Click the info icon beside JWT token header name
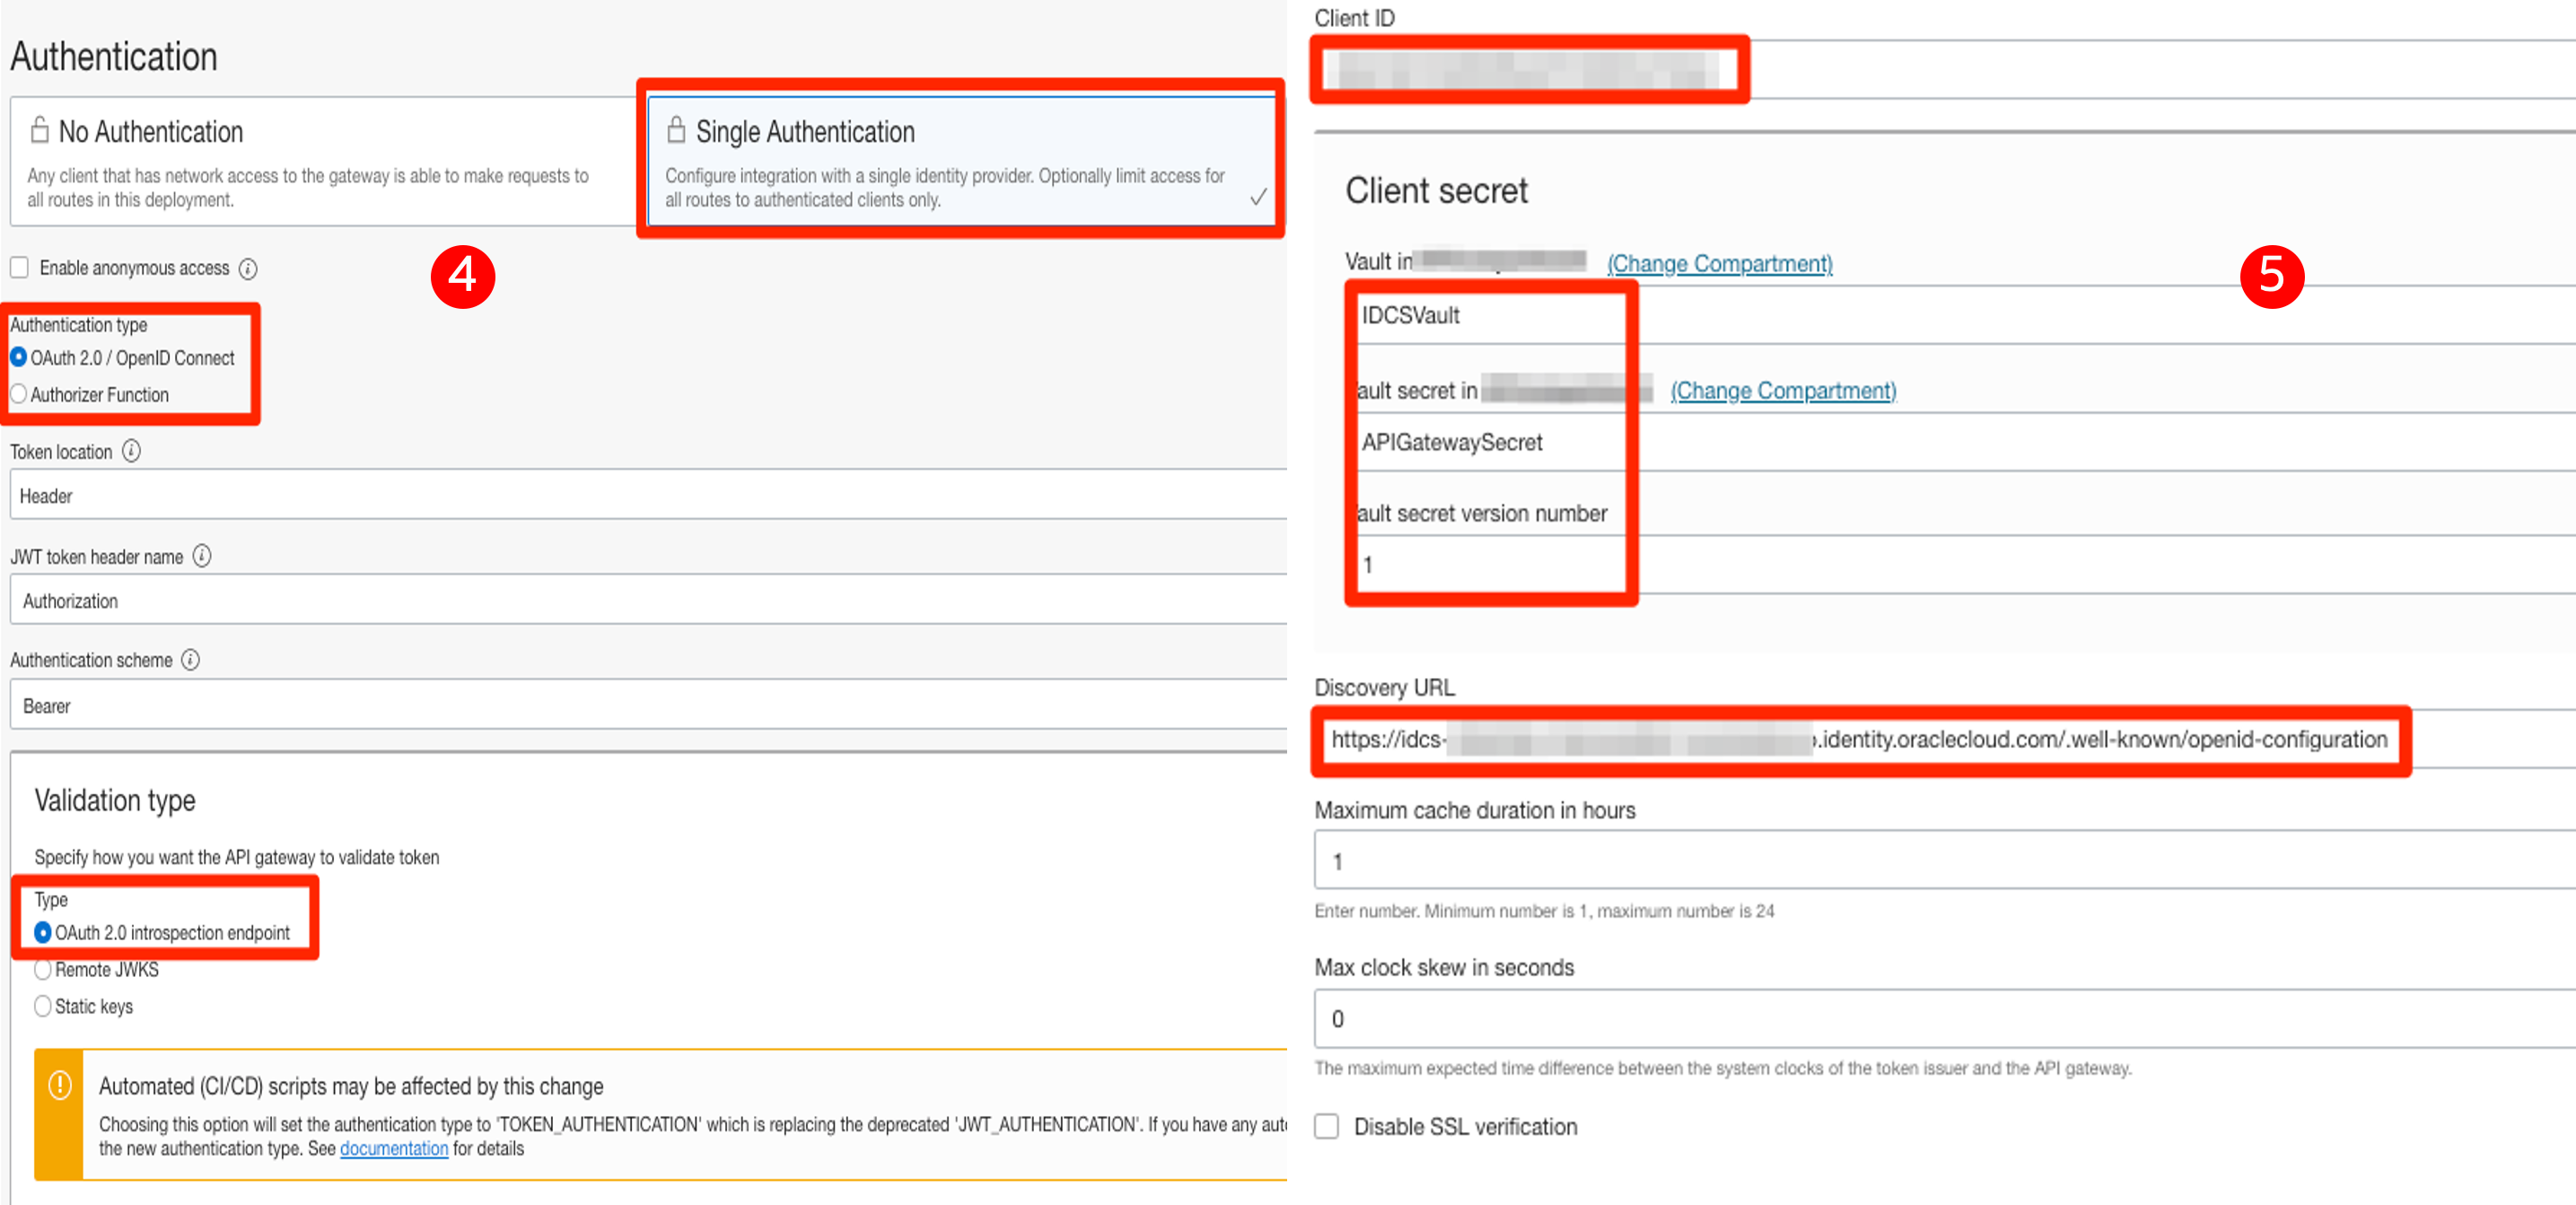Screen dimensions: 2576x1205 point(201,557)
